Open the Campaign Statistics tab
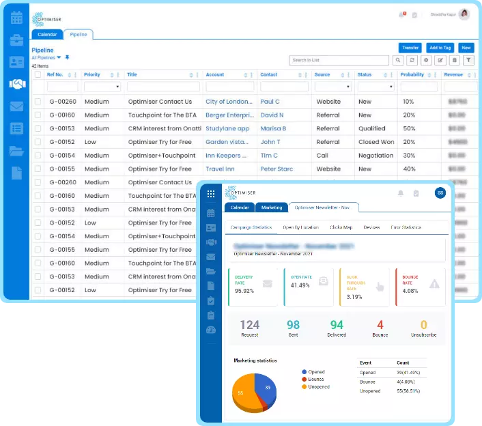482x426 pixels. click(x=251, y=227)
